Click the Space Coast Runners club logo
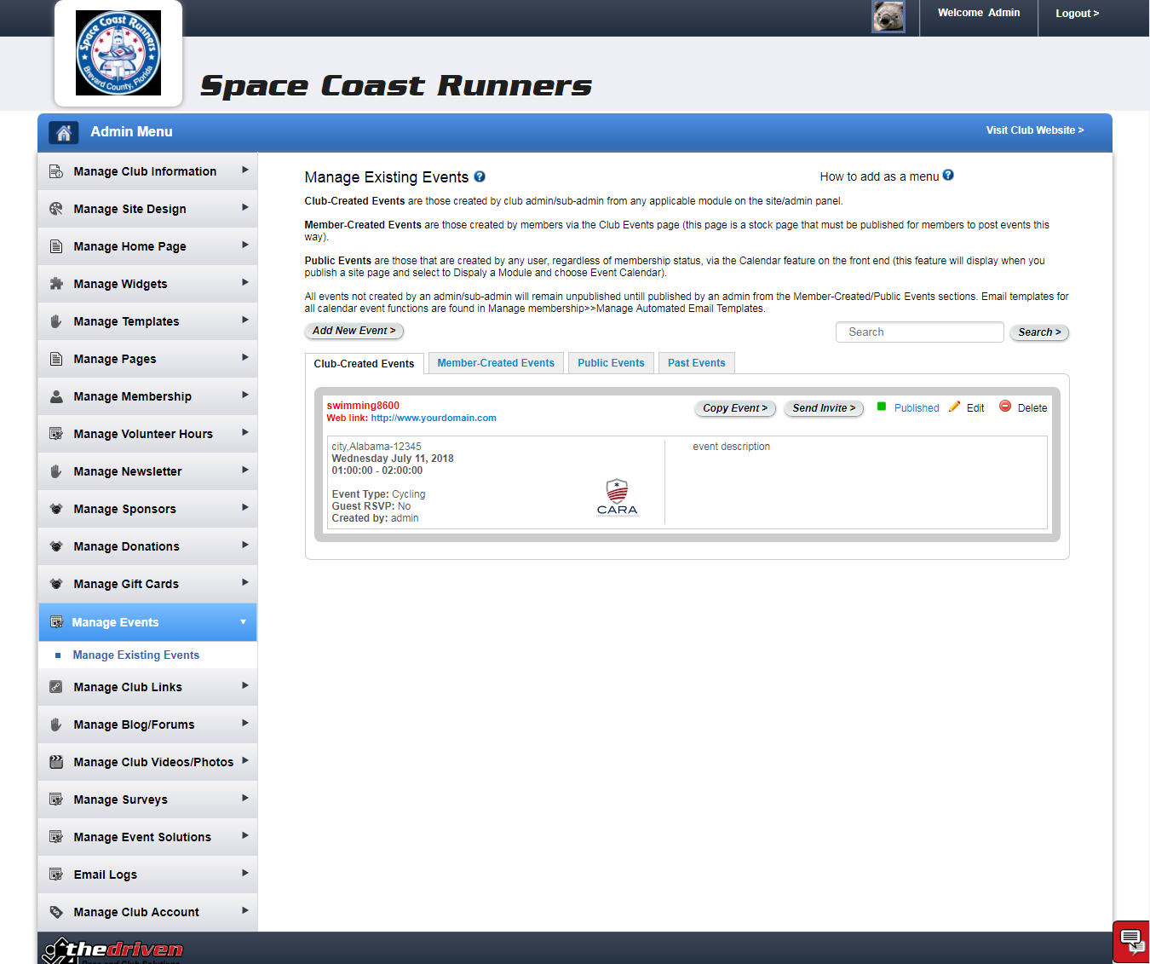Screen dimensions: 1150x964 pyautogui.click(x=118, y=53)
